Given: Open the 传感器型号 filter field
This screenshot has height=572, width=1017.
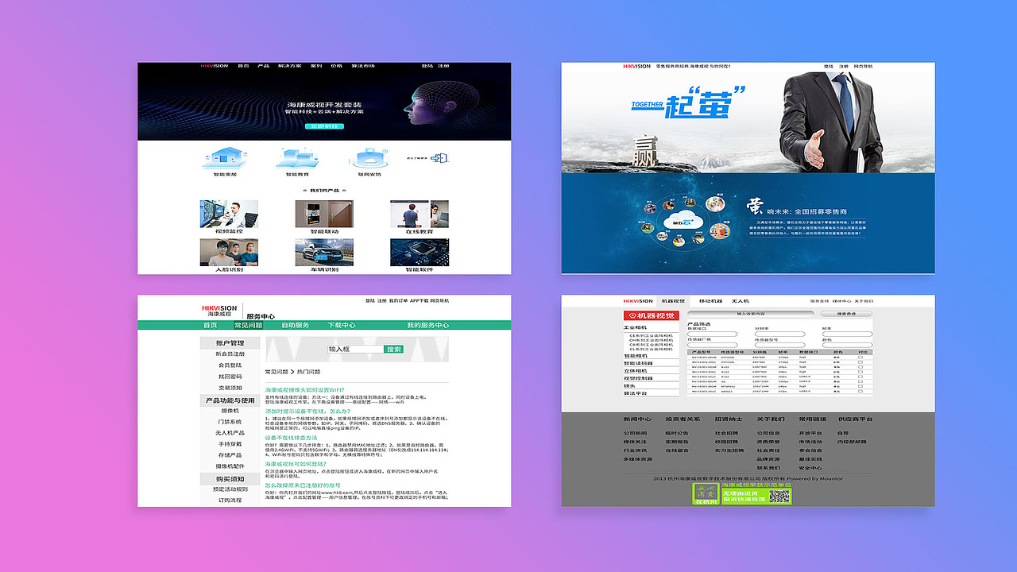Looking at the screenshot, I should tap(780, 345).
